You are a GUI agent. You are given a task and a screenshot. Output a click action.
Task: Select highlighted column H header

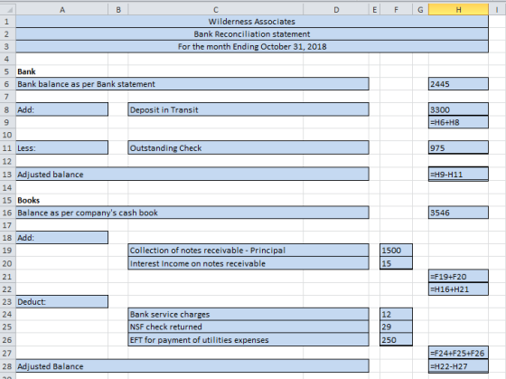pos(458,10)
